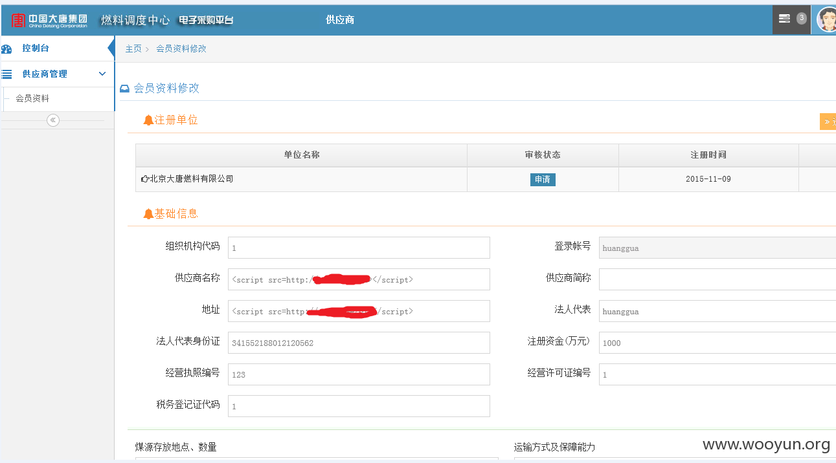The image size is (836, 463).
Task: Open the user avatar menu
Action: pyautogui.click(x=826, y=19)
